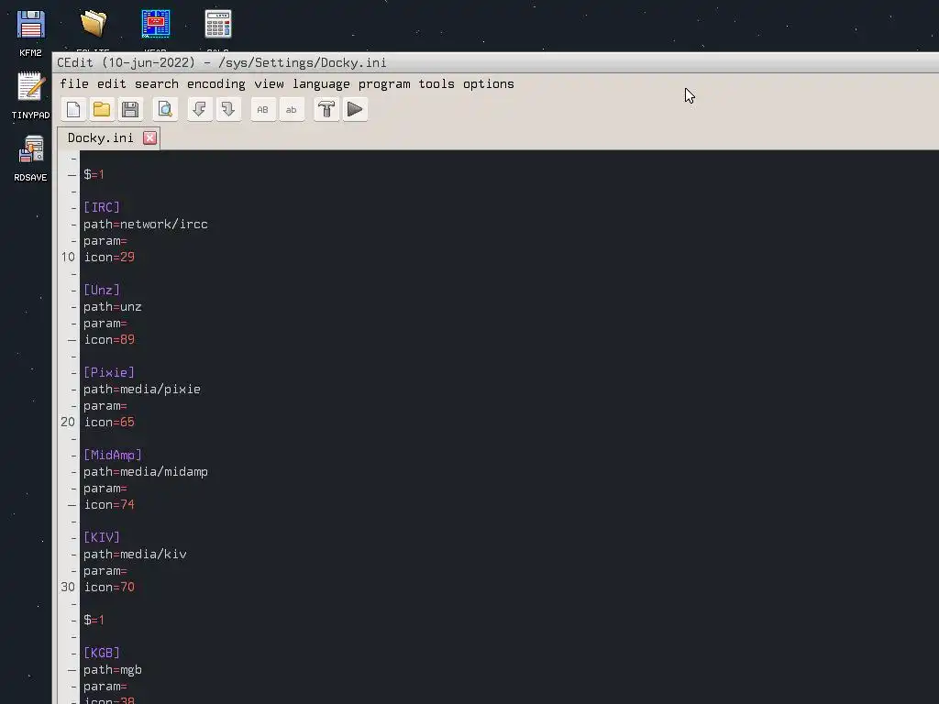Viewport: 939px width, 704px height.
Task: Open the tools menu
Action: tap(436, 84)
